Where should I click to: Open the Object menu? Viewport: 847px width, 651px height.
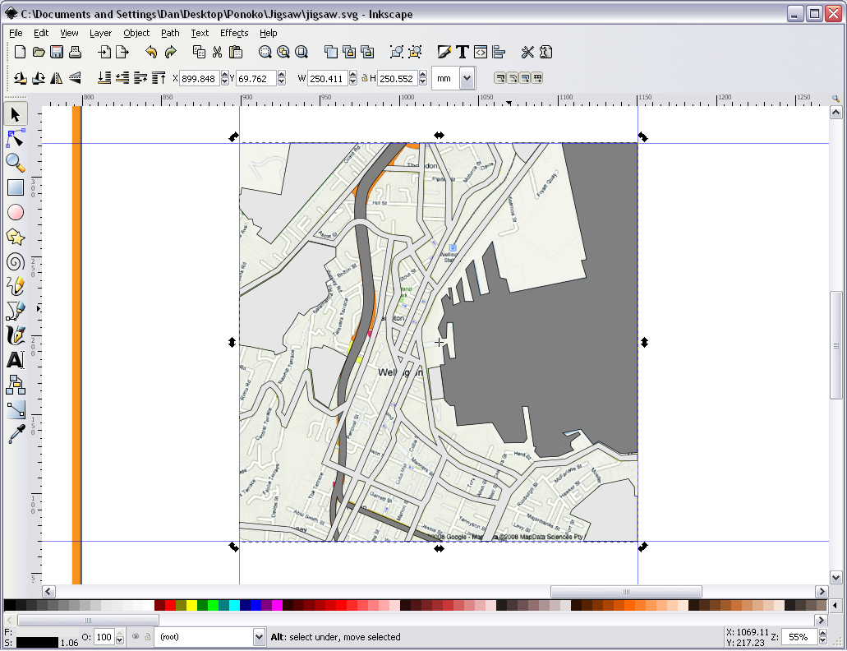(136, 33)
